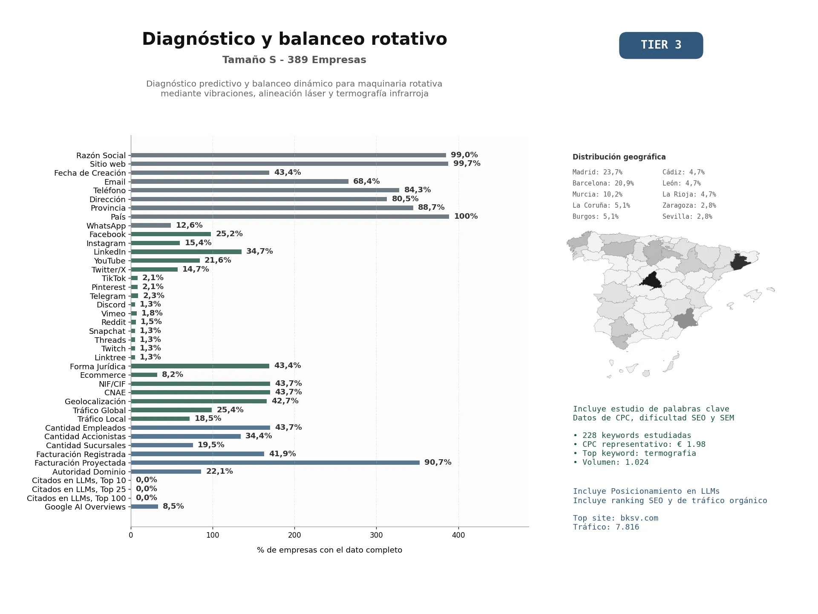818x614 pixels.
Task: Click the 'Threads' row label
Action: point(110,340)
